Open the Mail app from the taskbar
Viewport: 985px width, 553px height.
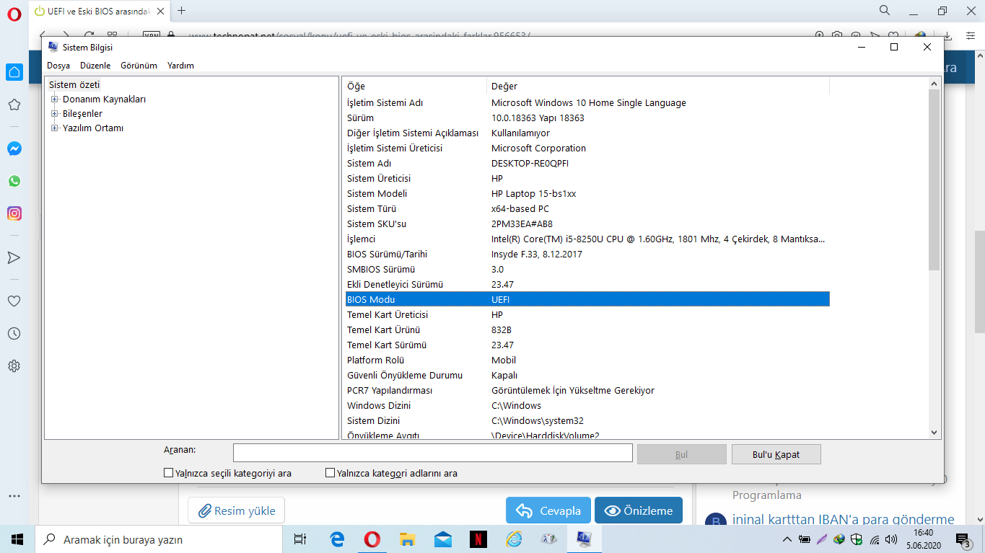pos(443,539)
